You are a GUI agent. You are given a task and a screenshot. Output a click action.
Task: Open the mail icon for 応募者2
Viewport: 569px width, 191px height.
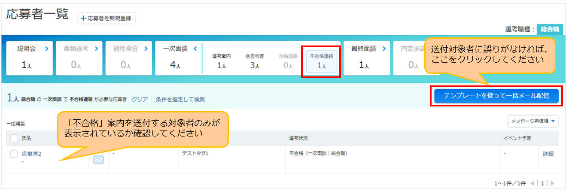(99, 160)
